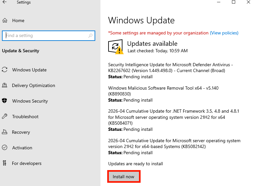Open the View policies link
This screenshot has height=186, width=253.
point(224,33)
